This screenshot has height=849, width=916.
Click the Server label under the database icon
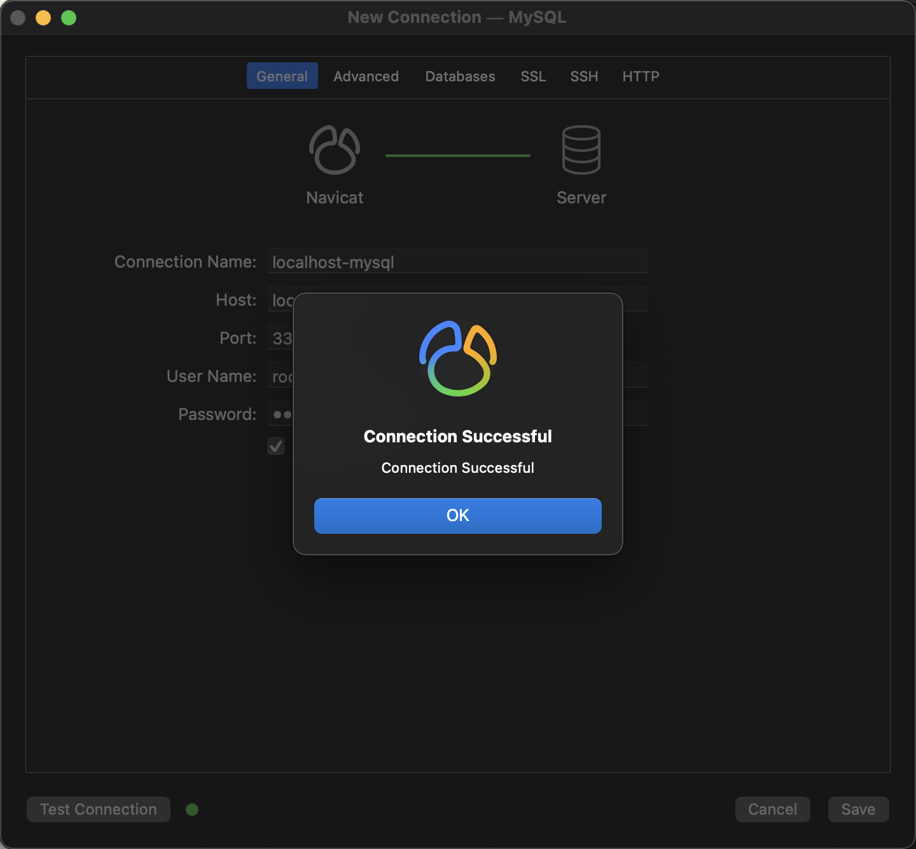pos(581,198)
